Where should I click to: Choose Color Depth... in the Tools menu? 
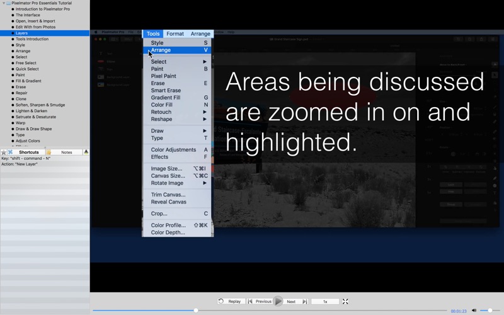[x=178, y=232]
